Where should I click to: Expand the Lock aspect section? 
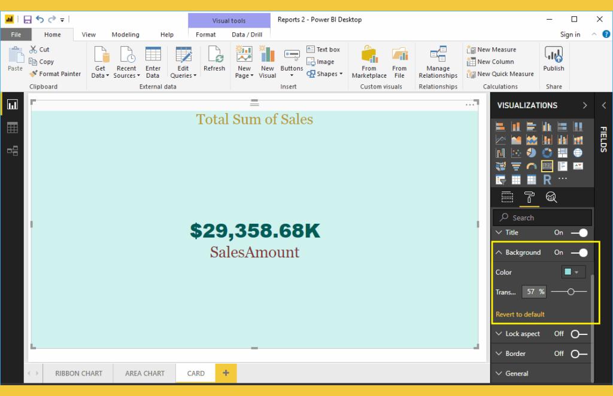pos(499,334)
